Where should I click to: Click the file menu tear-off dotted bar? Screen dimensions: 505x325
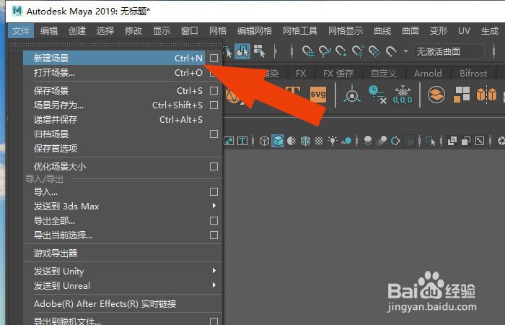(115, 45)
